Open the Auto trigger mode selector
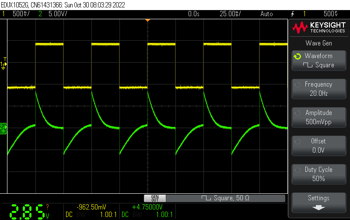The height and width of the screenshot is (220, 350). 266,14
